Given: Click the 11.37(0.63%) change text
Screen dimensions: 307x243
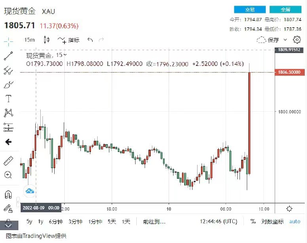Looking at the screenshot, I should pyautogui.click(x=59, y=26).
